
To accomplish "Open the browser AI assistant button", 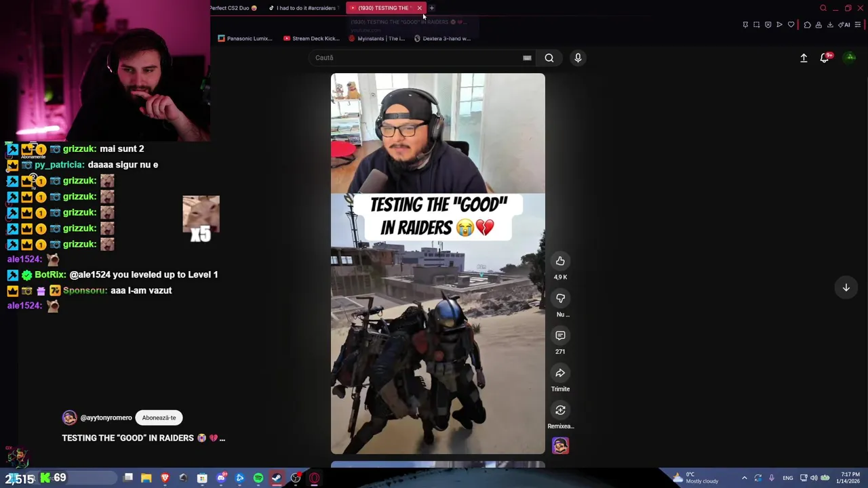I will 844,24.
